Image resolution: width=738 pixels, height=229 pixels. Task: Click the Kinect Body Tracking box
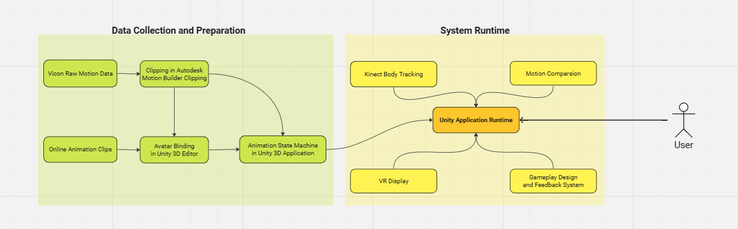pos(393,74)
